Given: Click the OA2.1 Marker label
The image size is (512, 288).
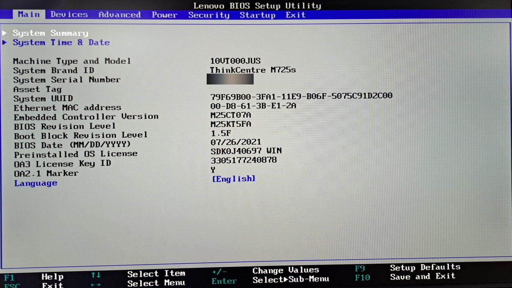Looking at the screenshot, I should click(x=46, y=173).
